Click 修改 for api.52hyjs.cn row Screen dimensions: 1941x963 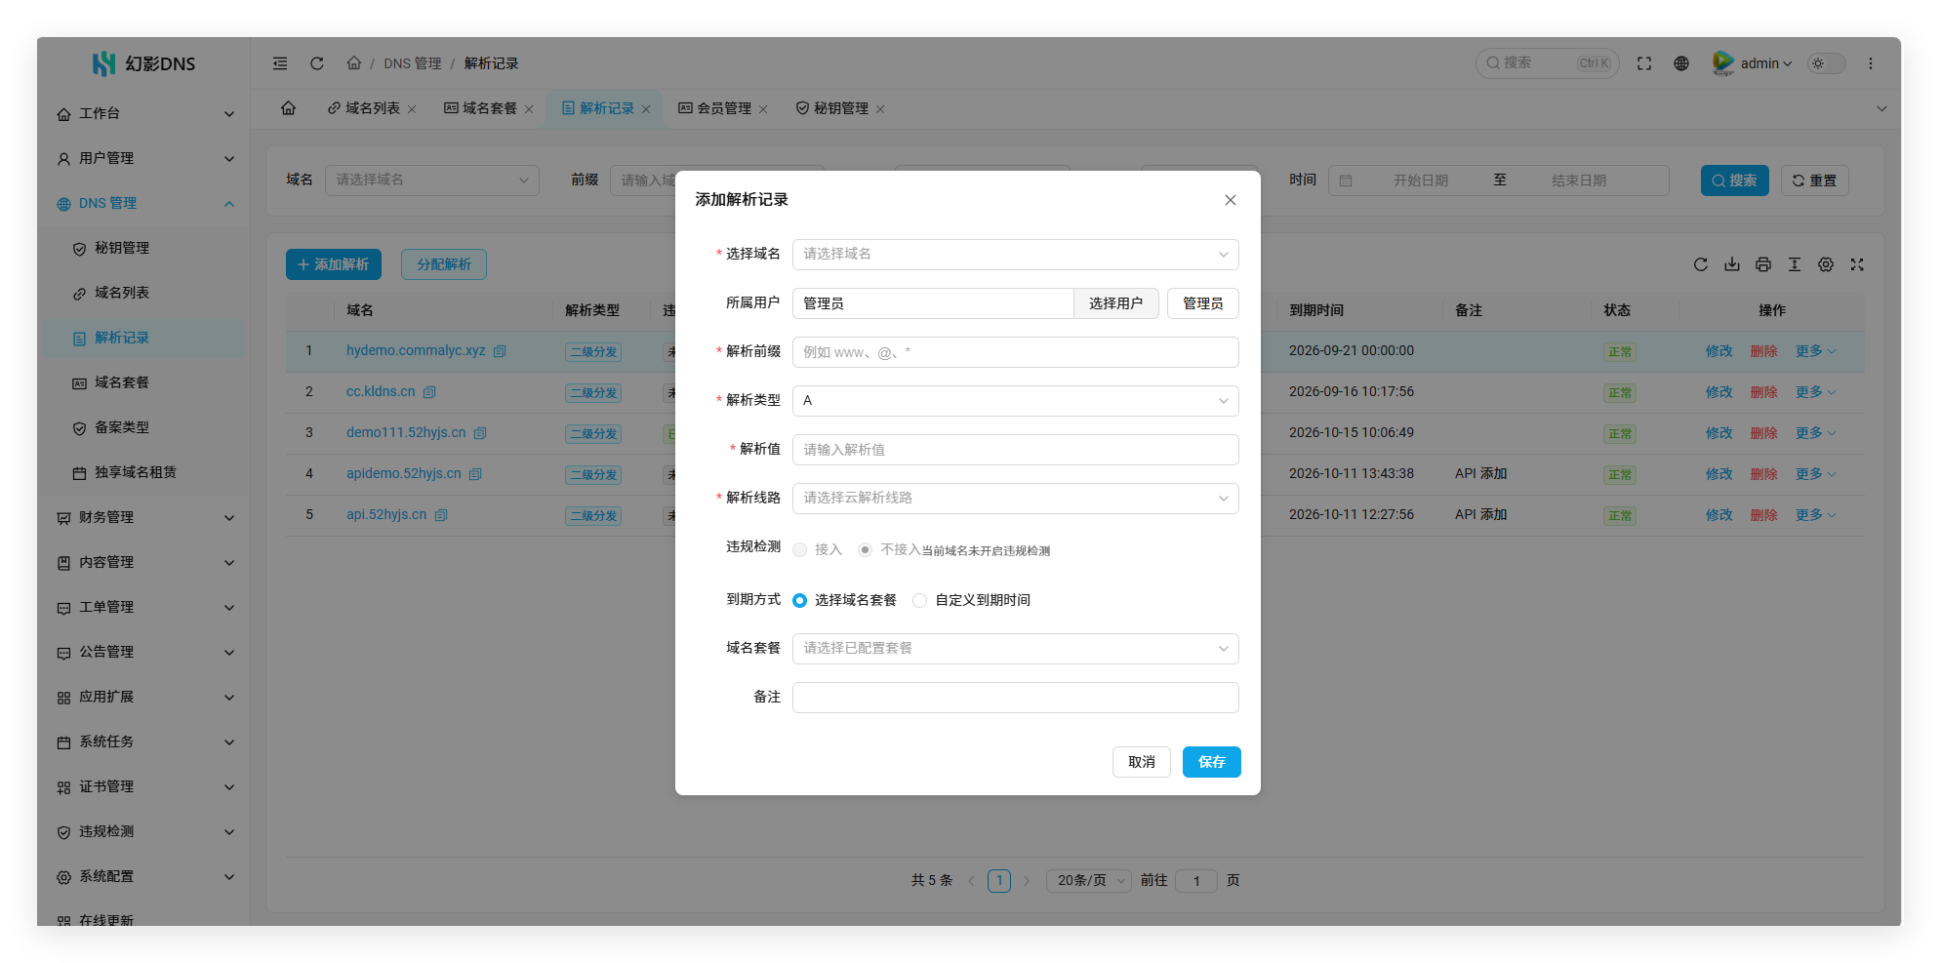coord(1719,515)
